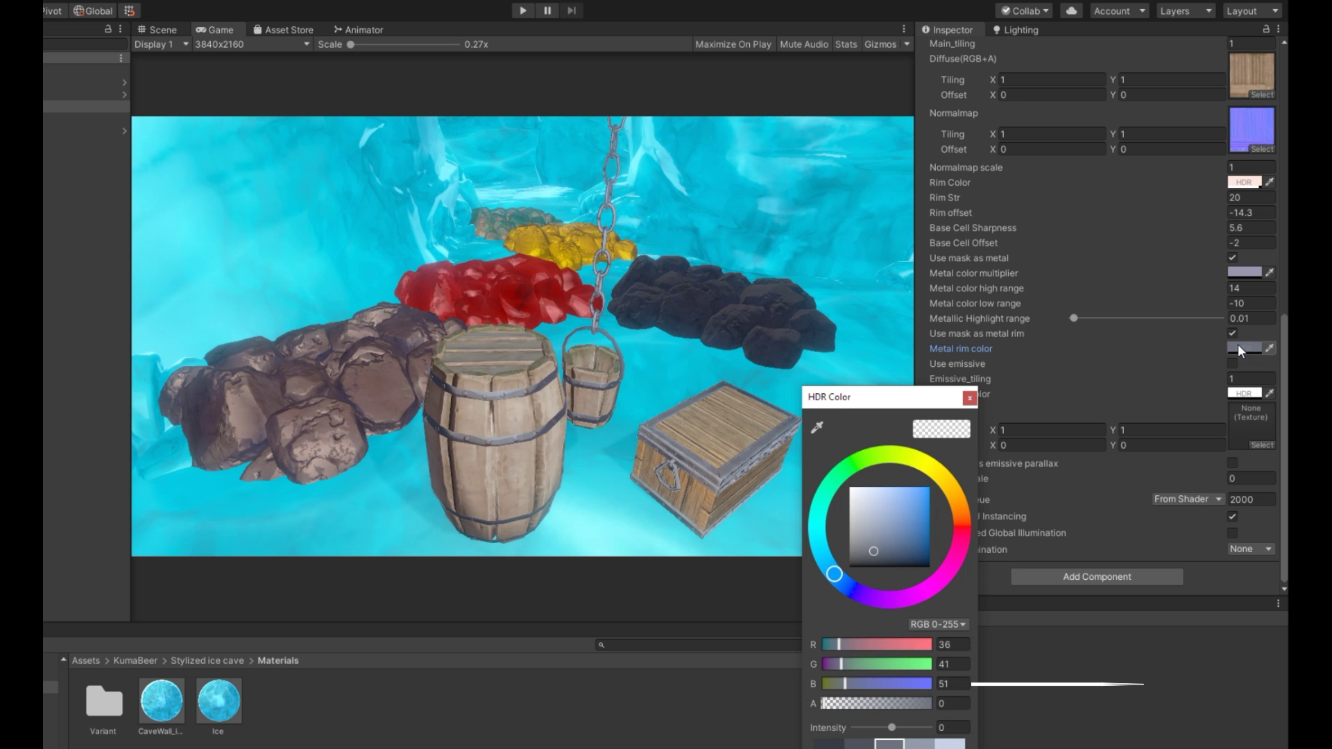1332x749 pixels.
Task: Open the RGB 0-255 mode dropdown
Action: coord(938,624)
